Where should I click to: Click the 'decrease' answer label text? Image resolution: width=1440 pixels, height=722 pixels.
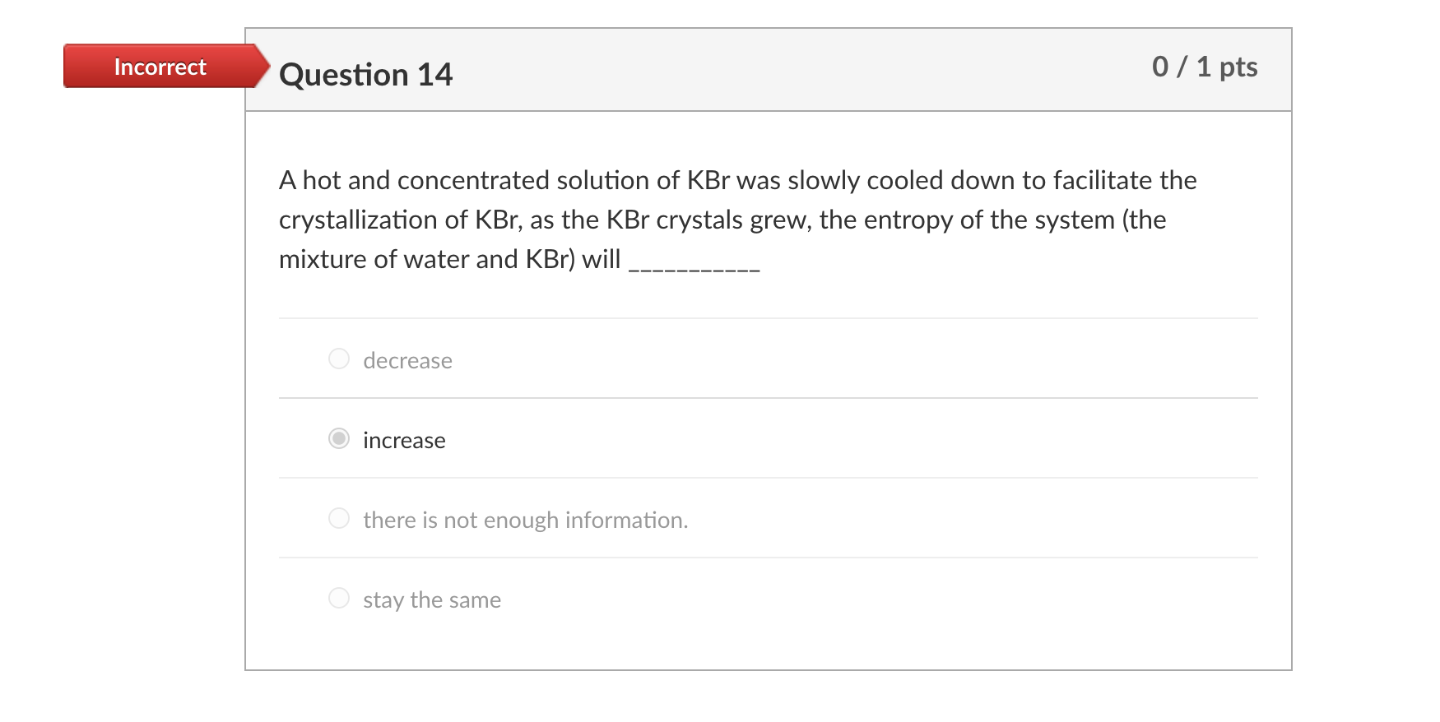click(x=407, y=360)
